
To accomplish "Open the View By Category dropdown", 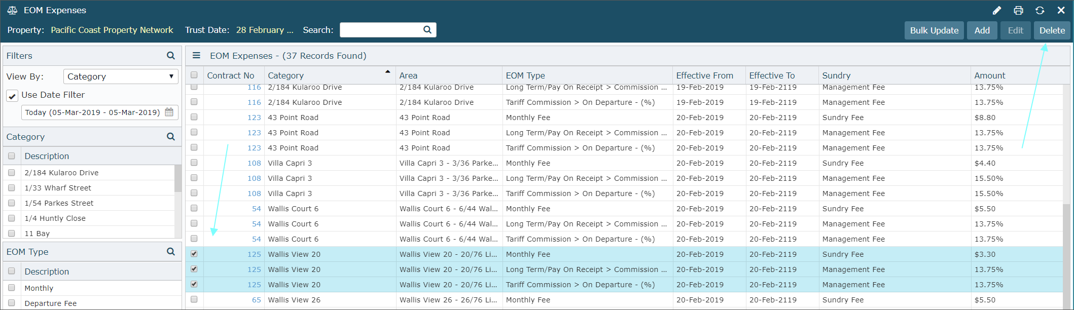I will click(121, 76).
